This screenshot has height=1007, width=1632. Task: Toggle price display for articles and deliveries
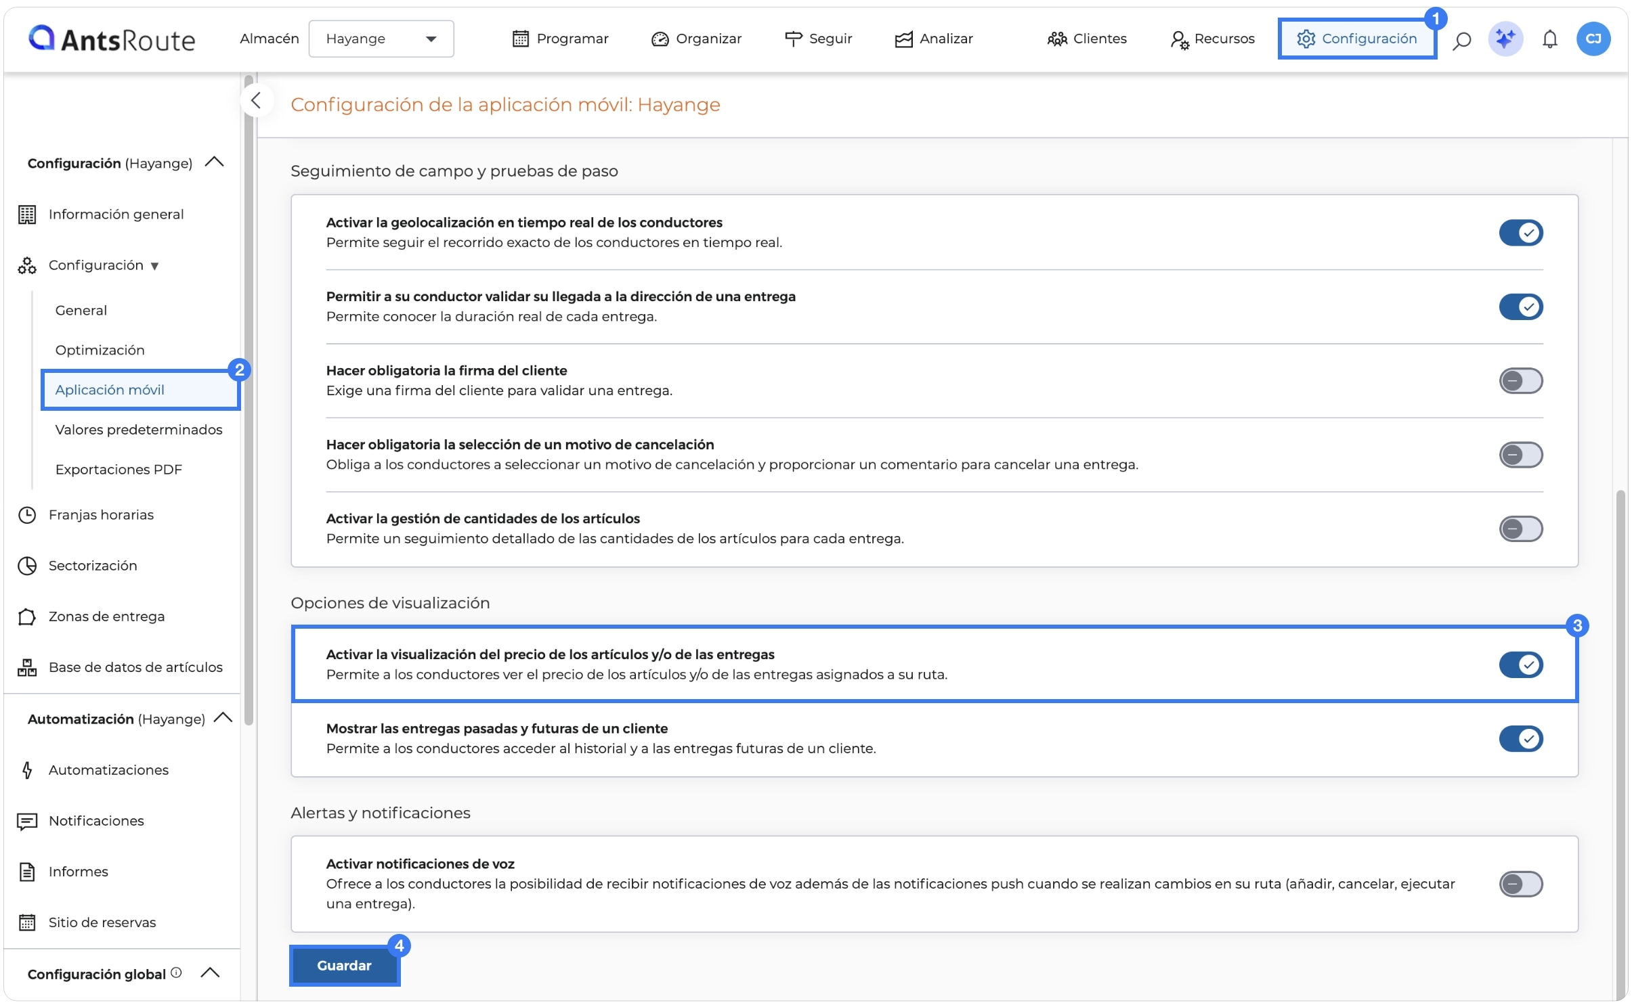coord(1520,665)
